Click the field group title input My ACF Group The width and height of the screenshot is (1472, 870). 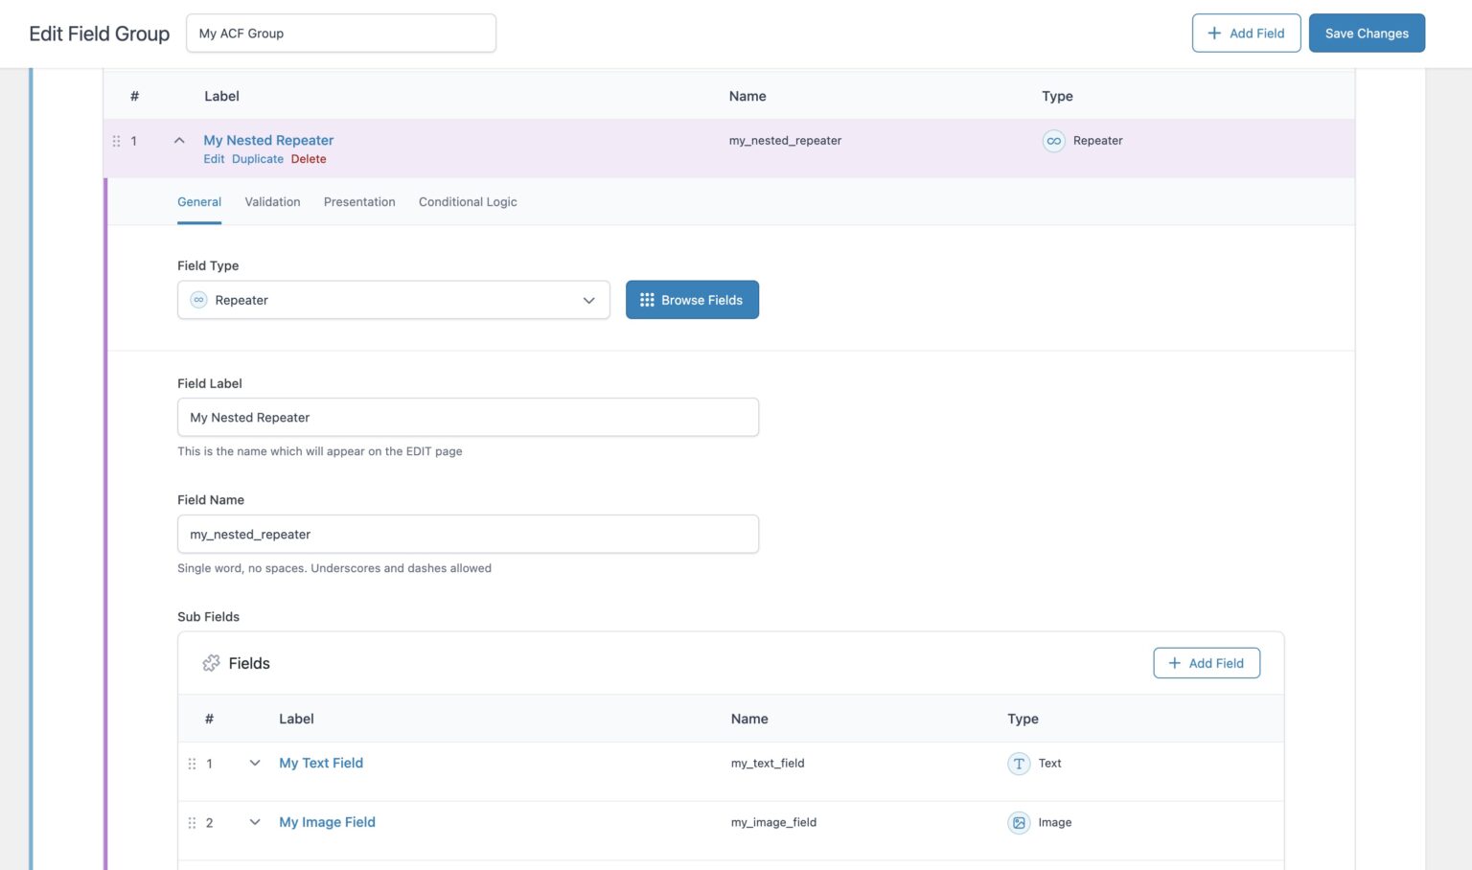(340, 33)
